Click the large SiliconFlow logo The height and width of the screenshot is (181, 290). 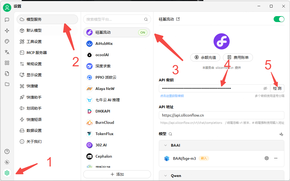tap(222, 41)
